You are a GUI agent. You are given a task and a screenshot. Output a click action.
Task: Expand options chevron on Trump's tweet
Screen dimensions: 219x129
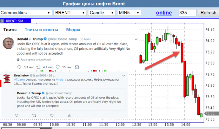point(136,39)
